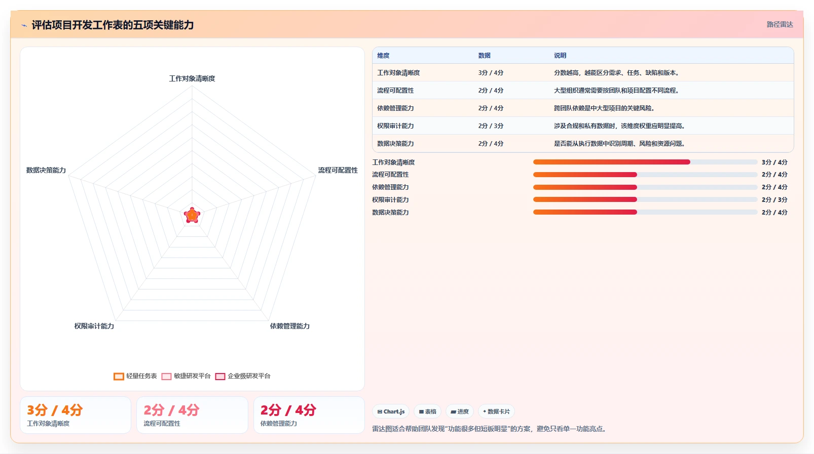814x454 pixels.
Task: Click the 权限审计能力 radar axis label
Action: [x=94, y=326]
